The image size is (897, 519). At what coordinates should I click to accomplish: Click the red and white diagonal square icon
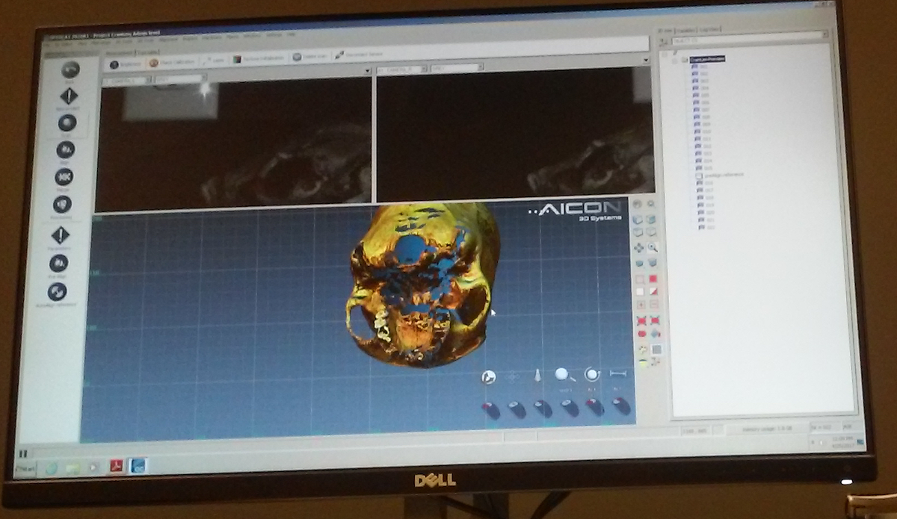653,290
